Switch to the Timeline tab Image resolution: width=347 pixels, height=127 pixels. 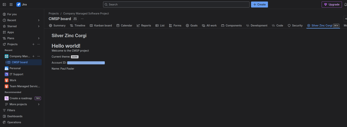77,25
